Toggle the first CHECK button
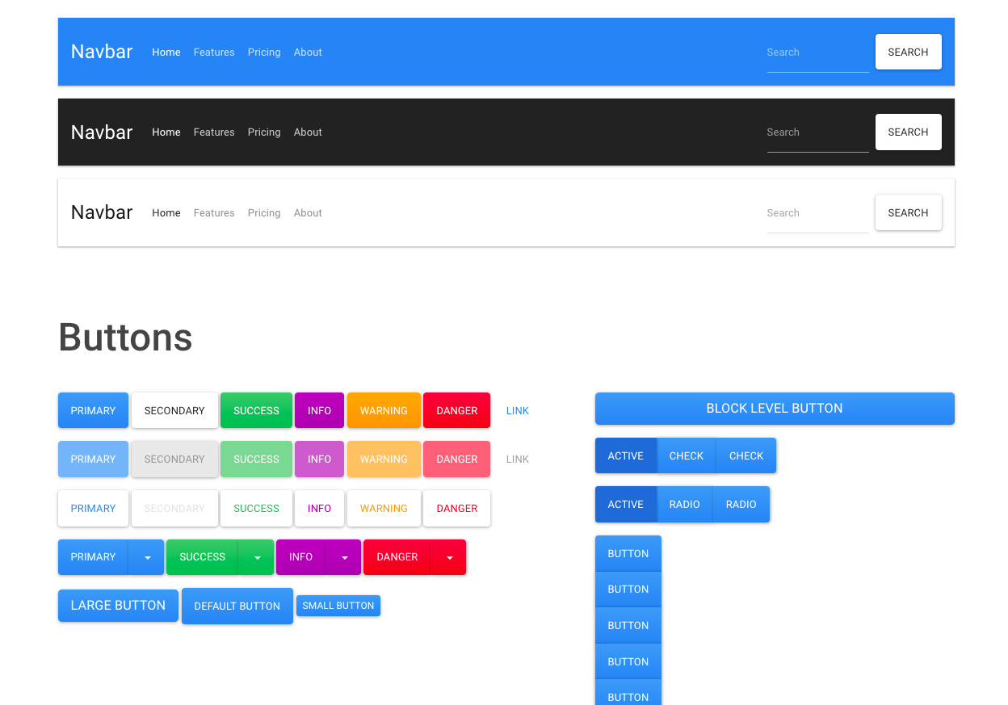 (x=687, y=455)
